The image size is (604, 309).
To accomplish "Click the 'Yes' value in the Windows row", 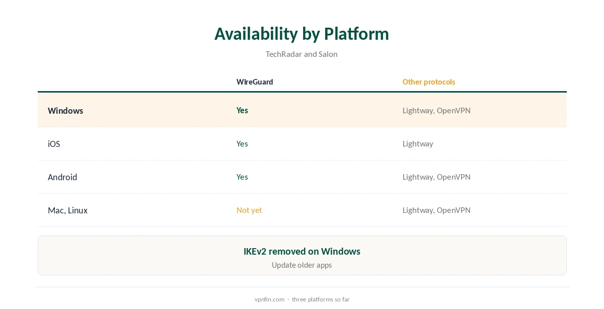I will [242, 110].
